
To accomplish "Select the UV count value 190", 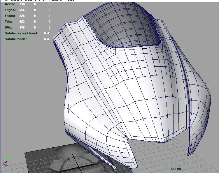I will [x=22, y=27].
